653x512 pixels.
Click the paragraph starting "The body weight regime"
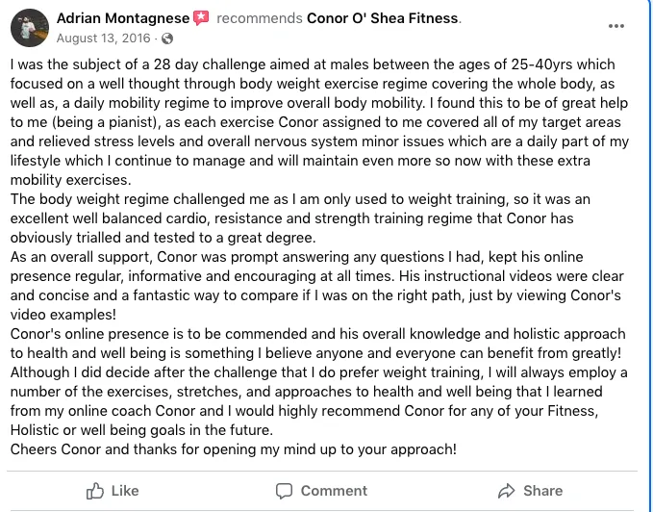[300, 218]
